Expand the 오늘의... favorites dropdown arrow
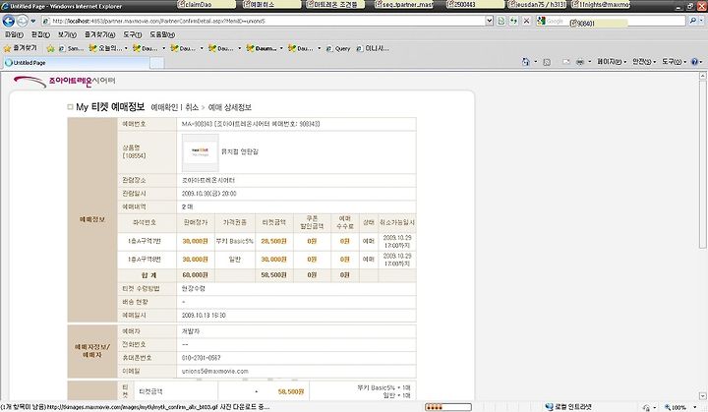The width and height of the screenshot is (708, 412). [x=126, y=48]
